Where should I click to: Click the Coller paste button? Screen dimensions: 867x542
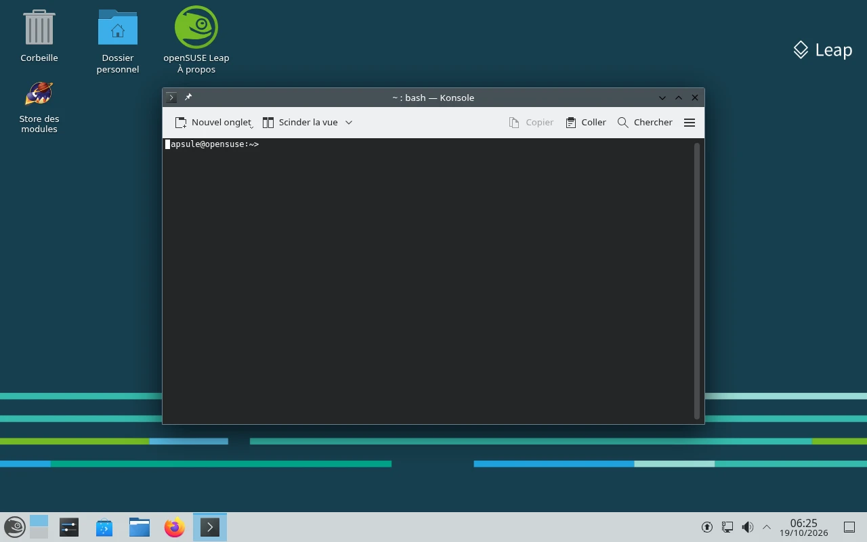coord(586,123)
